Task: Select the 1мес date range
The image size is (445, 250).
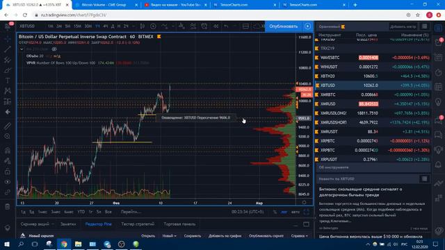Action: [42, 212]
